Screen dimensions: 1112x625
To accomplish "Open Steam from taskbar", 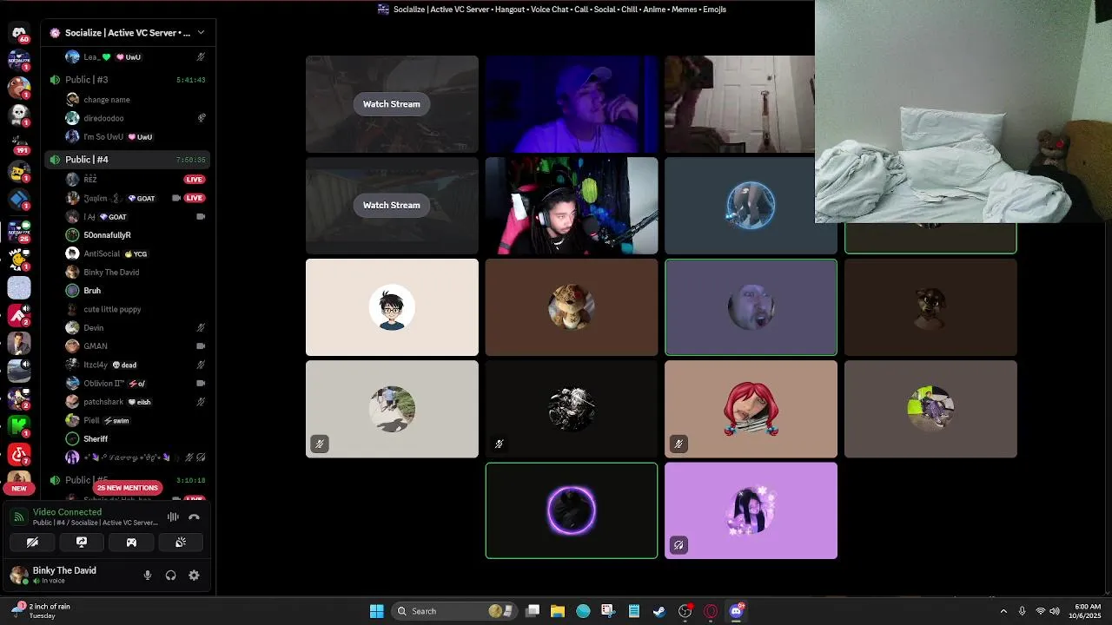I will pos(659,611).
